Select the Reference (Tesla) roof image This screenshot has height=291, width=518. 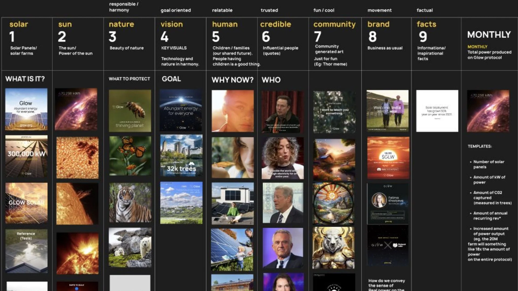26,251
